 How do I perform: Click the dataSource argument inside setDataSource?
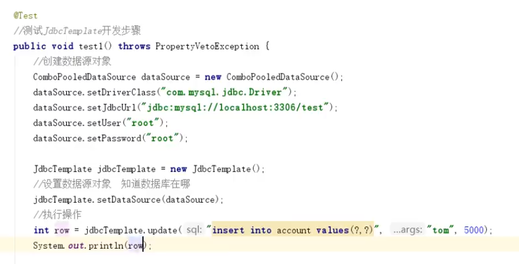(190, 200)
